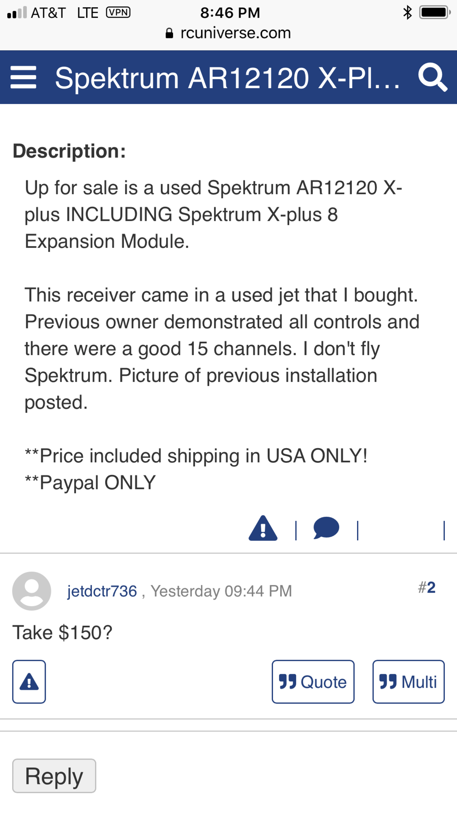Open the hamburger navigation menu
The height and width of the screenshot is (813, 457).
(x=23, y=78)
